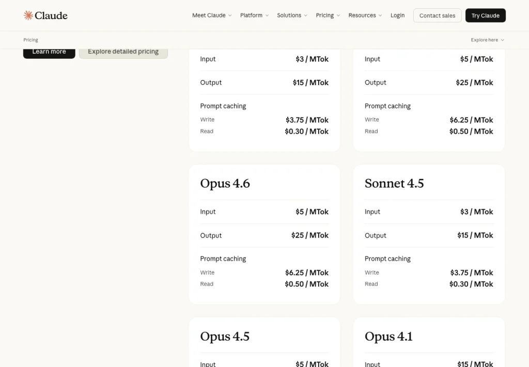This screenshot has height=367, width=529.
Task: Expand the Solutions chevron arrow
Action: (306, 15)
